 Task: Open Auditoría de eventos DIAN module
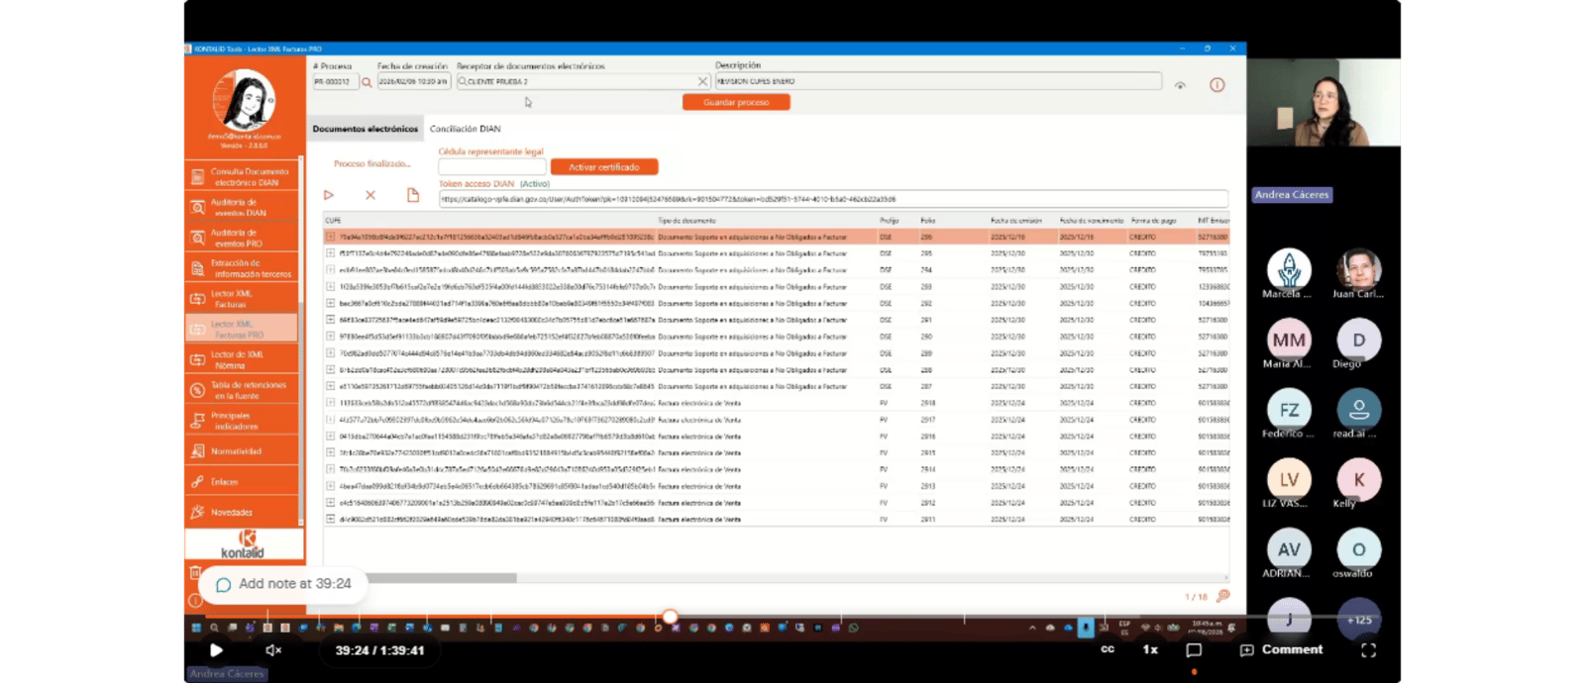pos(242,208)
